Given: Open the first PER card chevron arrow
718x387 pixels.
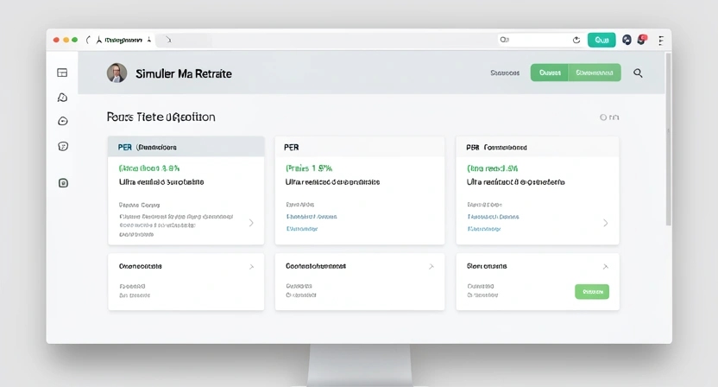Looking at the screenshot, I should point(251,223).
